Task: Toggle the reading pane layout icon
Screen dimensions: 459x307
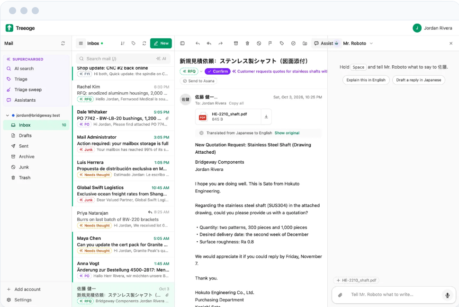Action: pos(182,43)
